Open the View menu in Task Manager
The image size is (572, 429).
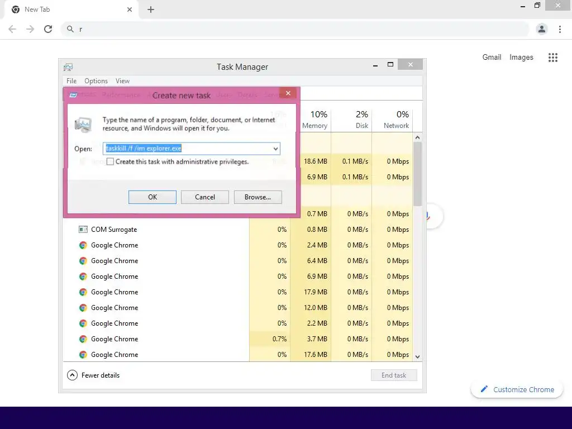click(x=122, y=81)
